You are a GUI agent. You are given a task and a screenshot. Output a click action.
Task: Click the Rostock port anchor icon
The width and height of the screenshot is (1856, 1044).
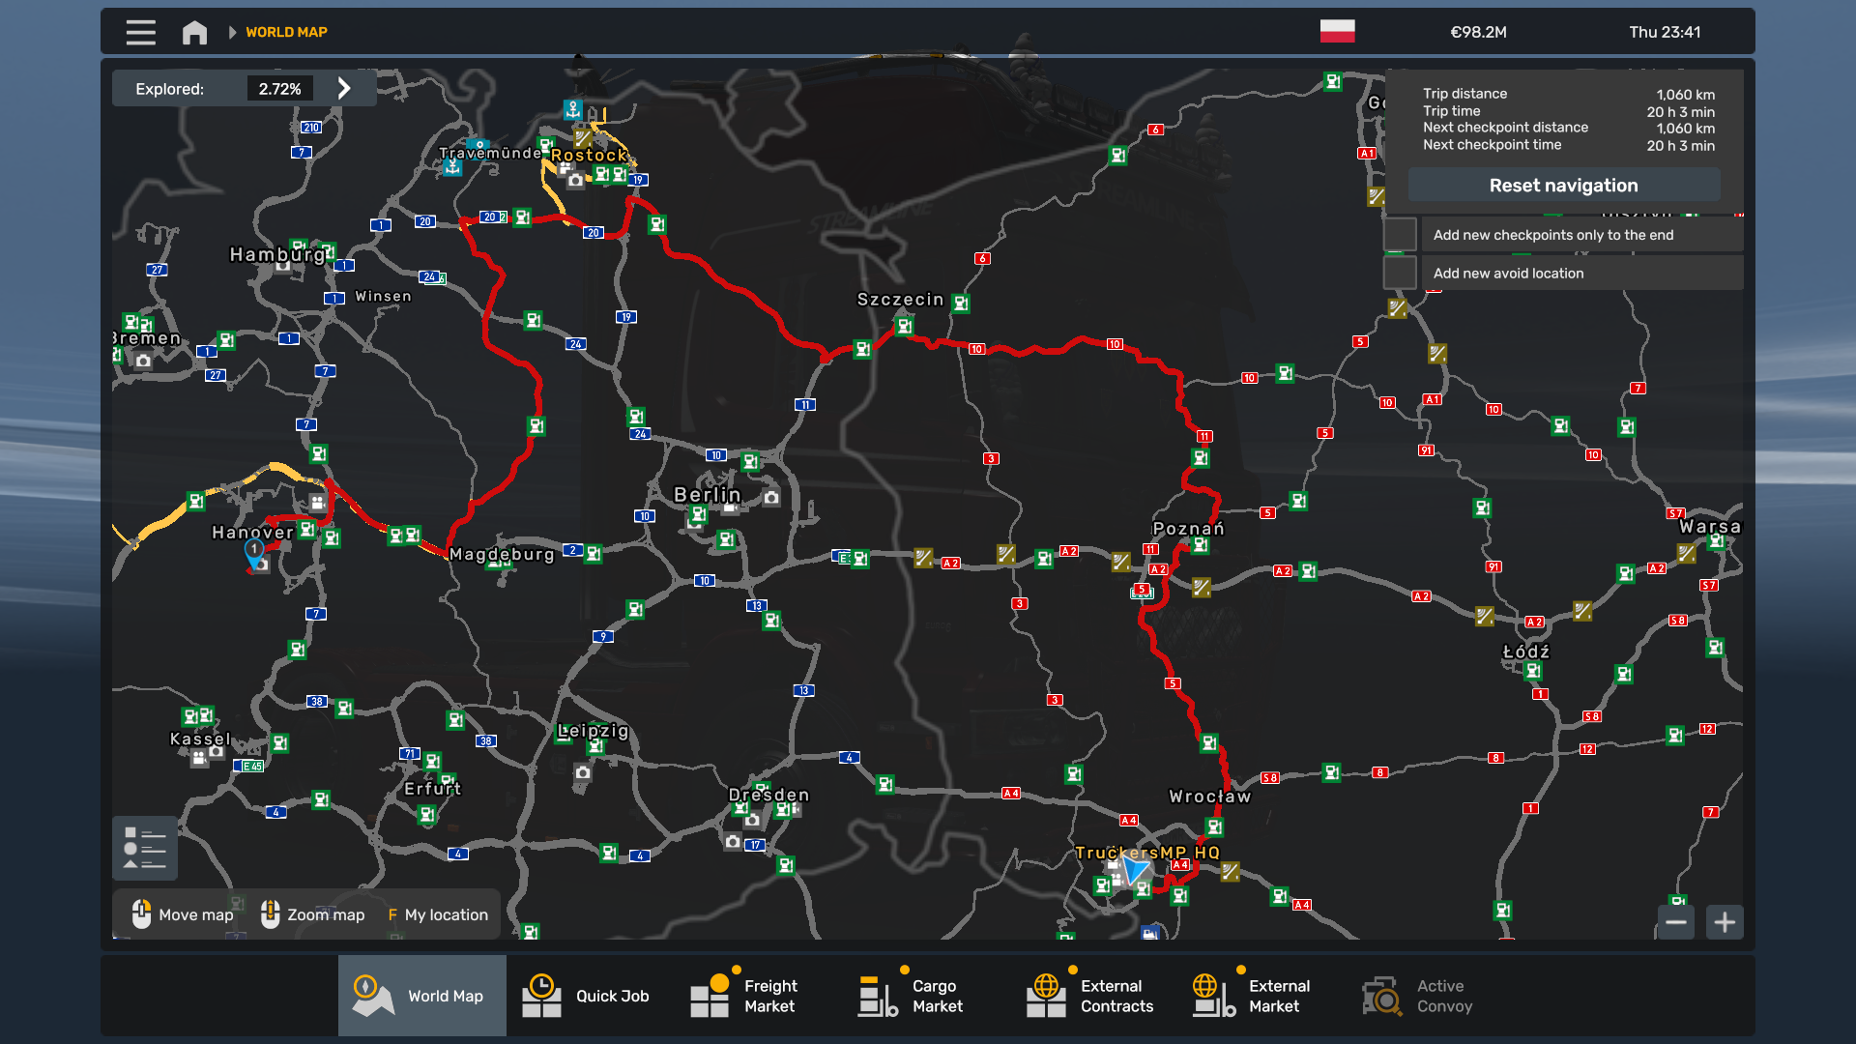(573, 109)
